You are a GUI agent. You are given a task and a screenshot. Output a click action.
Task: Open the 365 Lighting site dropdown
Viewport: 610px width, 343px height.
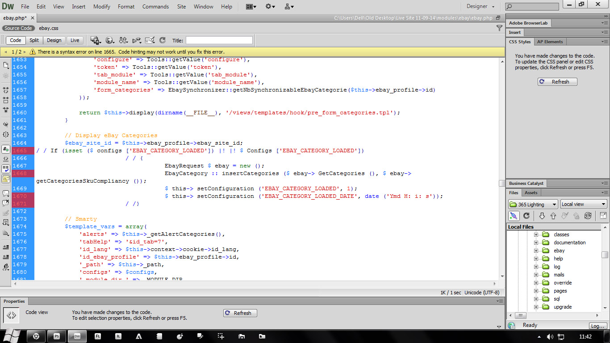(x=533, y=204)
